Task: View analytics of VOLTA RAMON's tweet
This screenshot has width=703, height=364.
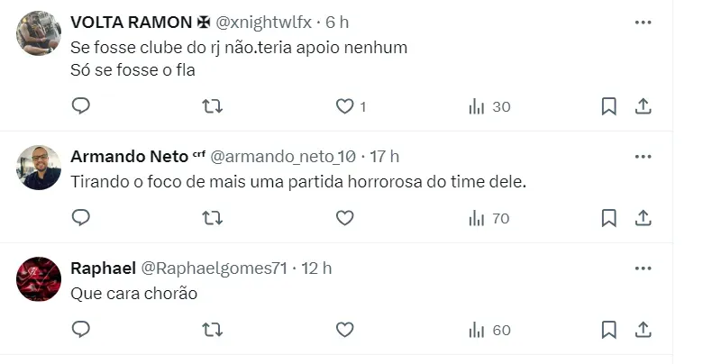Action: pyautogui.click(x=477, y=106)
